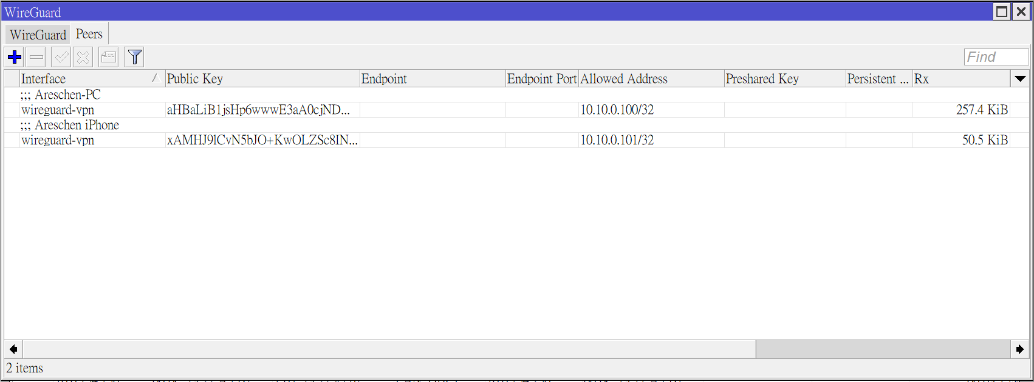The height and width of the screenshot is (382, 1034).
Task: Switch to the WireGuard tab
Action: [x=38, y=35]
